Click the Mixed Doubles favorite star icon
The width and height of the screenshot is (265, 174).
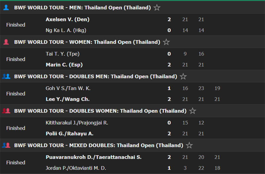click(189, 145)
